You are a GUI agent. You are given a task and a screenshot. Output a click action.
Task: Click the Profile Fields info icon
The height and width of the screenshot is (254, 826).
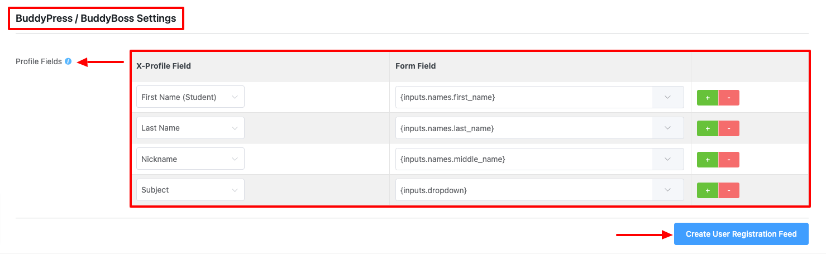pos(68,61)
